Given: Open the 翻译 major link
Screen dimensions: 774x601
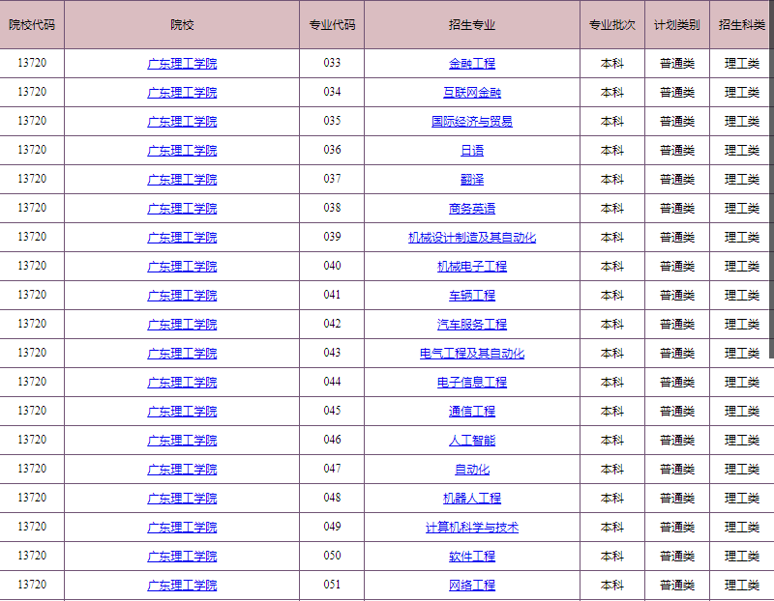Looking at the screenshot, I should pyautogui.click(x=472, y=180).
